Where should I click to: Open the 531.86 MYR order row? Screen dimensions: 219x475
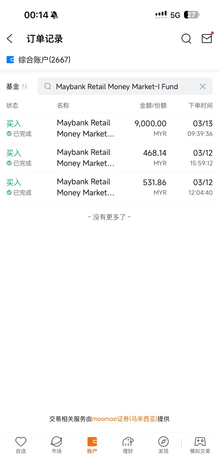109,187
